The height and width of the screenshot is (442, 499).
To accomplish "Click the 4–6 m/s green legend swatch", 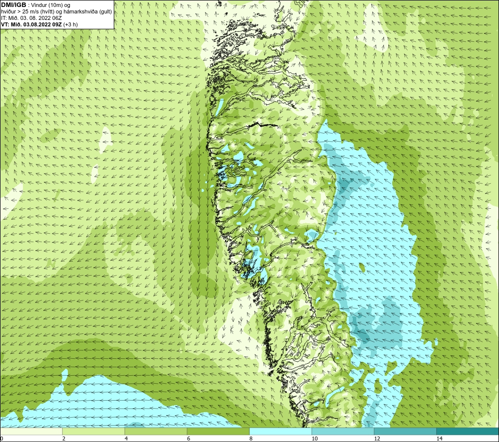I will tap(156, 431).
